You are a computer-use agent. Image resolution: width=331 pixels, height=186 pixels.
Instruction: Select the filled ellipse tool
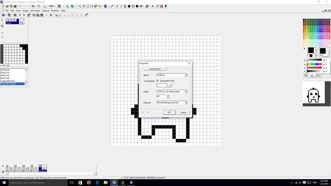137,6
